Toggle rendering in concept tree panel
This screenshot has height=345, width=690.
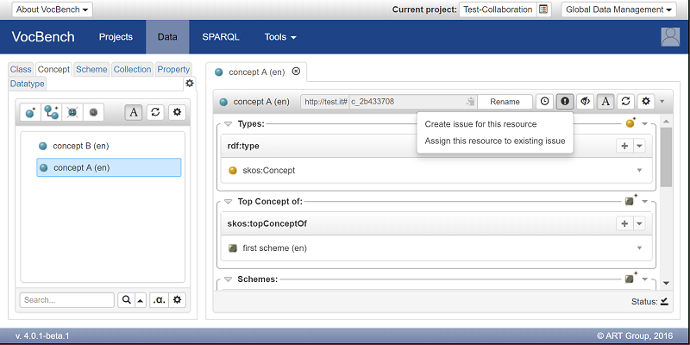click(134, 113)
